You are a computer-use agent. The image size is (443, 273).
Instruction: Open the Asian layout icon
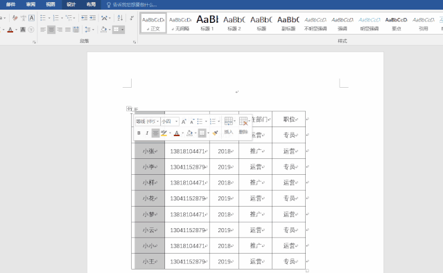105,18
